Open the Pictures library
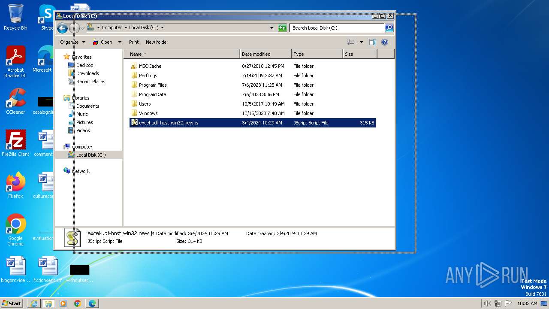 pos(84,122)
